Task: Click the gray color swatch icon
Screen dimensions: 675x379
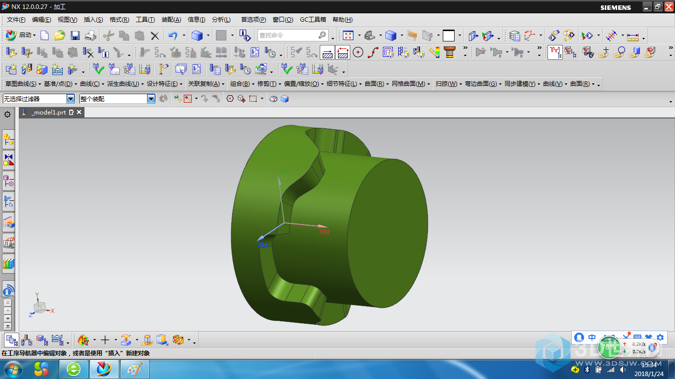Action: coord(221,36)
